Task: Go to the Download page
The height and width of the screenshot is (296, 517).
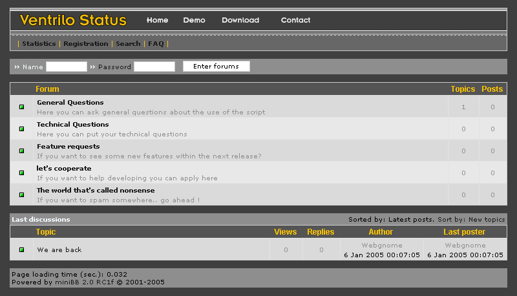Action: pos(240,20)
